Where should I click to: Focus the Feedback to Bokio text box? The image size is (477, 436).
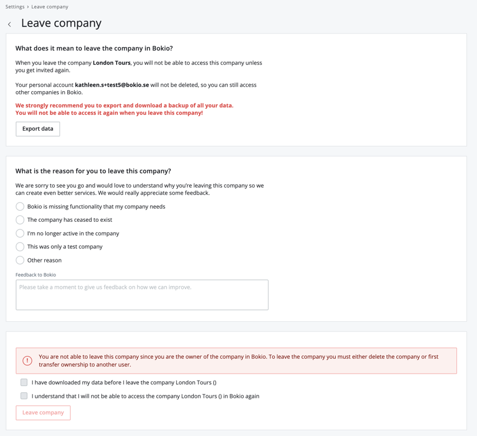[x=142, y=295]
